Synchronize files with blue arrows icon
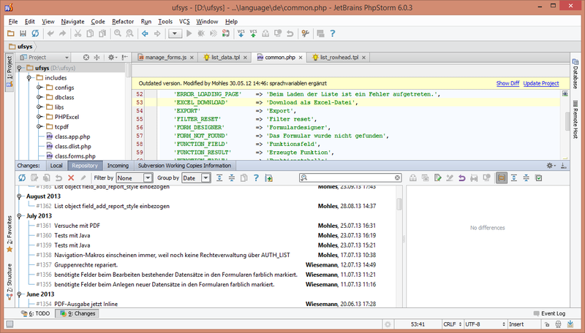Viewport: 585px width, 333px height. point(35,34)
